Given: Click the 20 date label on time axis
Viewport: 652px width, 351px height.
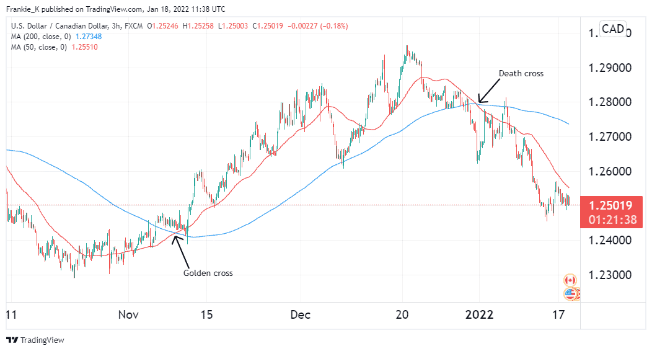Looking at the screenshot, I should pos(402,315).
